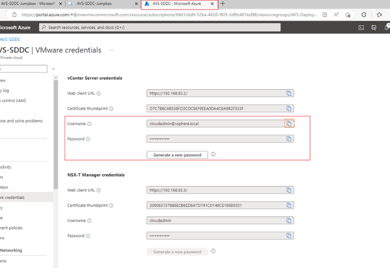The width and height of the screenshot is (390, 268).
Task: Open Access control (IAM) menu item
Action: [13, 101]
